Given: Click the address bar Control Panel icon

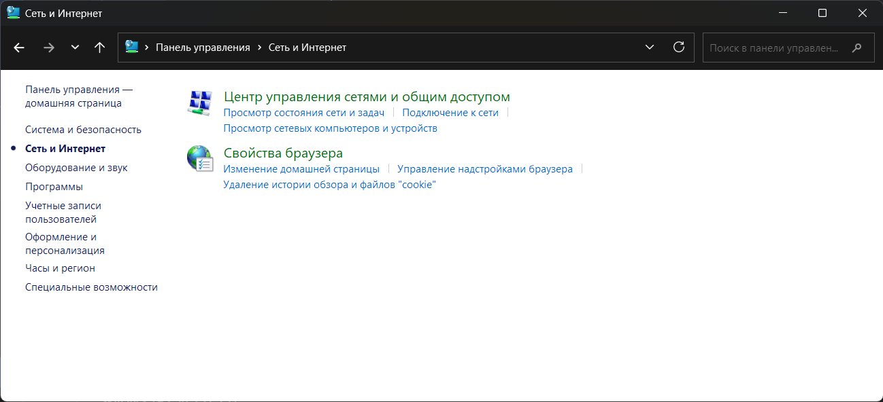Looking at the screenshot, I should (132, 48).
